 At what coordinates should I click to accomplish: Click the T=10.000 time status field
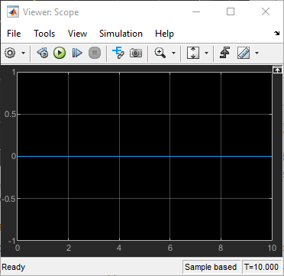(x=261, y=267)
